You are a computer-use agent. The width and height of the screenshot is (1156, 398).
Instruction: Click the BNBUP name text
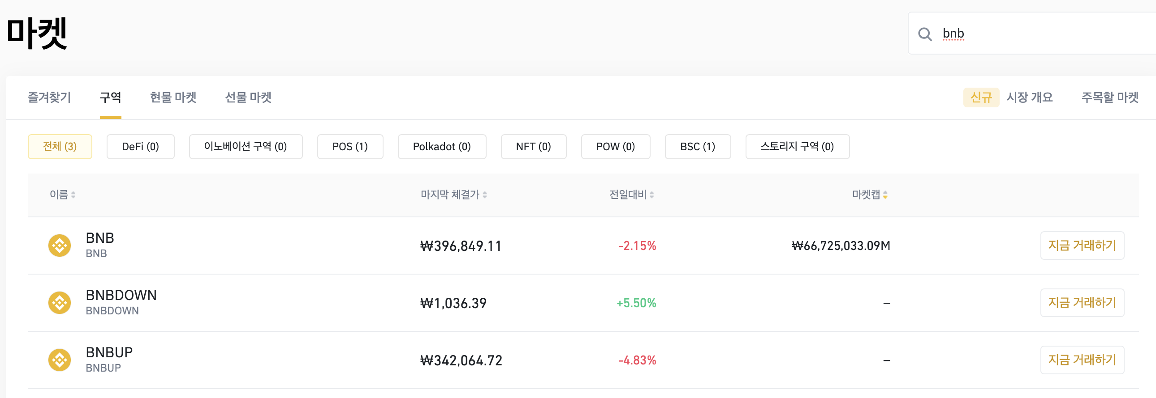tap(109, 352)
